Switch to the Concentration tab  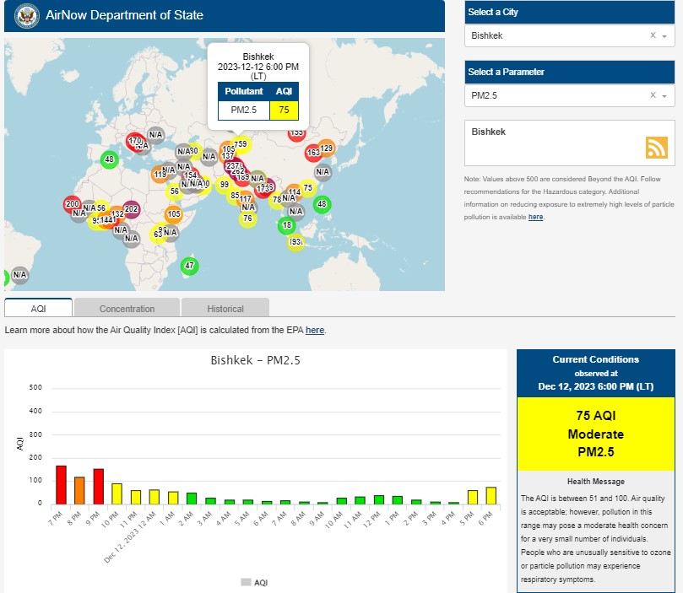127,308
